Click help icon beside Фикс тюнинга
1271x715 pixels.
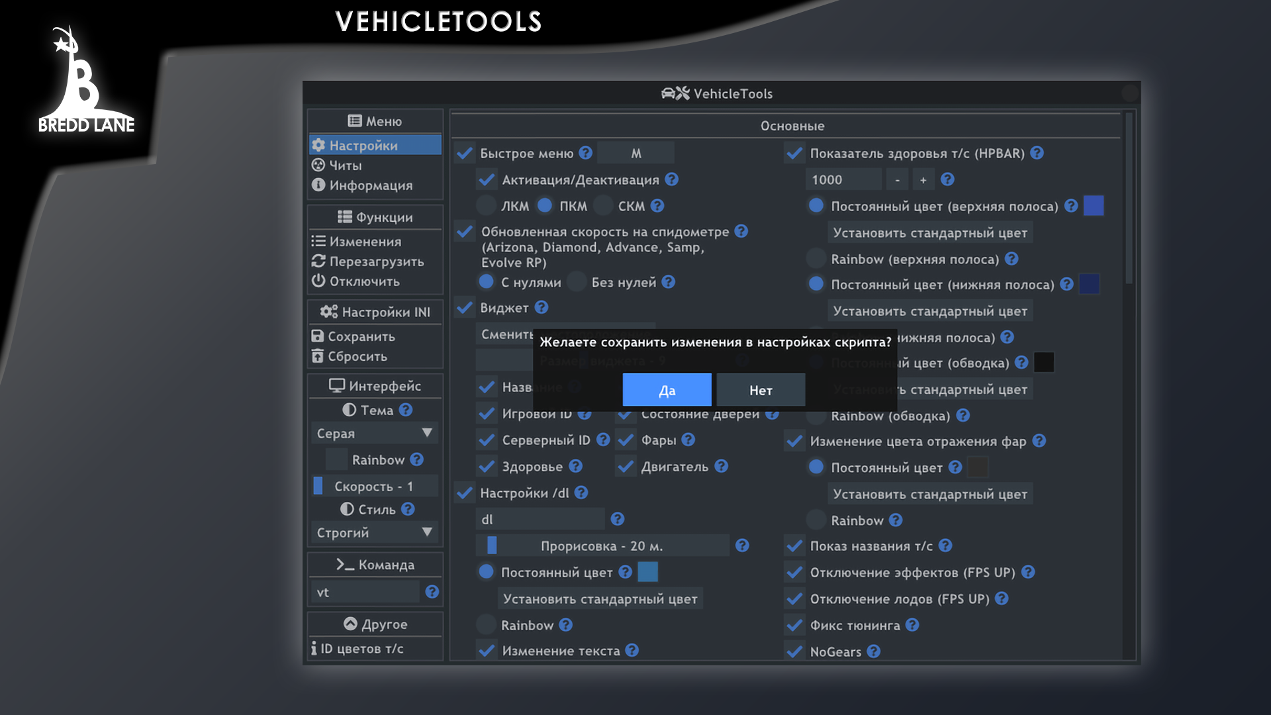(x=912, y=625)
